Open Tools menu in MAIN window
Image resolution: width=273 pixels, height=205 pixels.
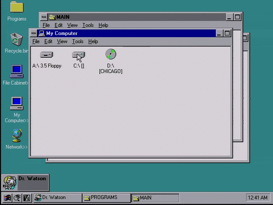pyautogui.click(x=88, y=25)
